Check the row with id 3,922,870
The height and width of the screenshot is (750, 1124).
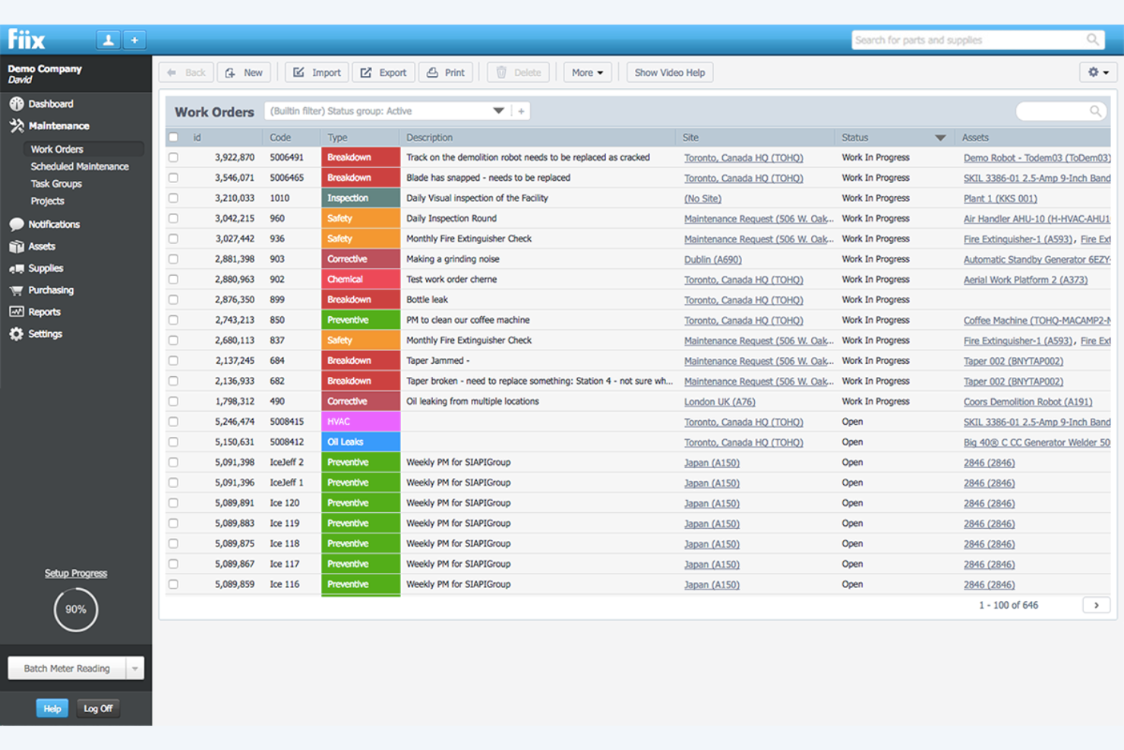tap(173, 157)
